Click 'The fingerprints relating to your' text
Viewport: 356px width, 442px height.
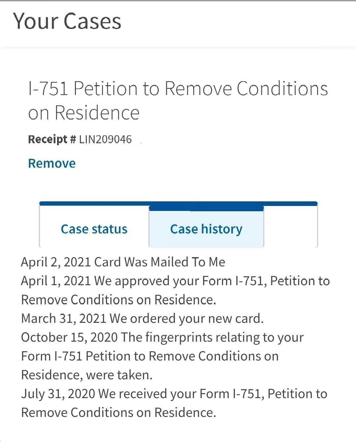(212, 337)
